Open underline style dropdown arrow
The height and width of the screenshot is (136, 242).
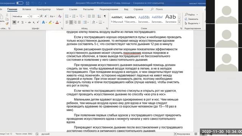click(26, 22)
